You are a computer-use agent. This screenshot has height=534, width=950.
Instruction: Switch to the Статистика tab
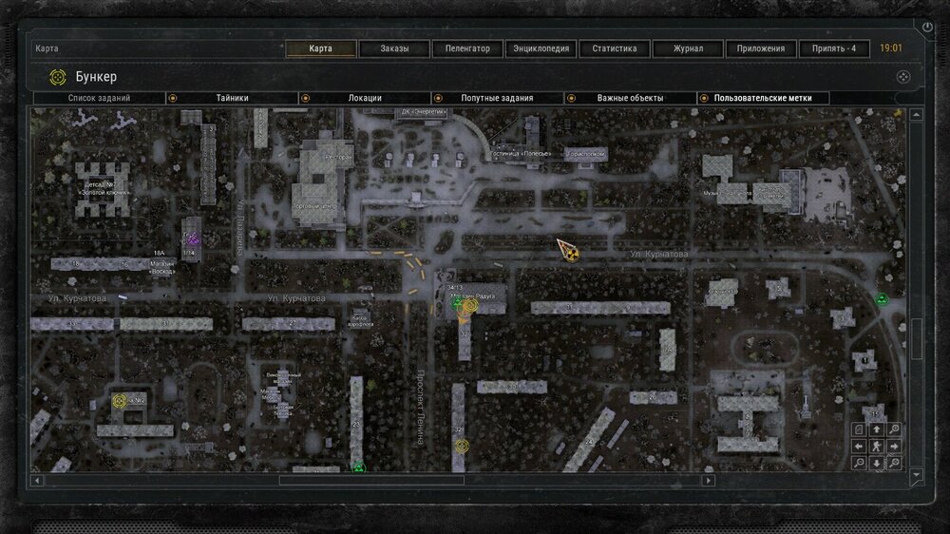tap(615, 48)
